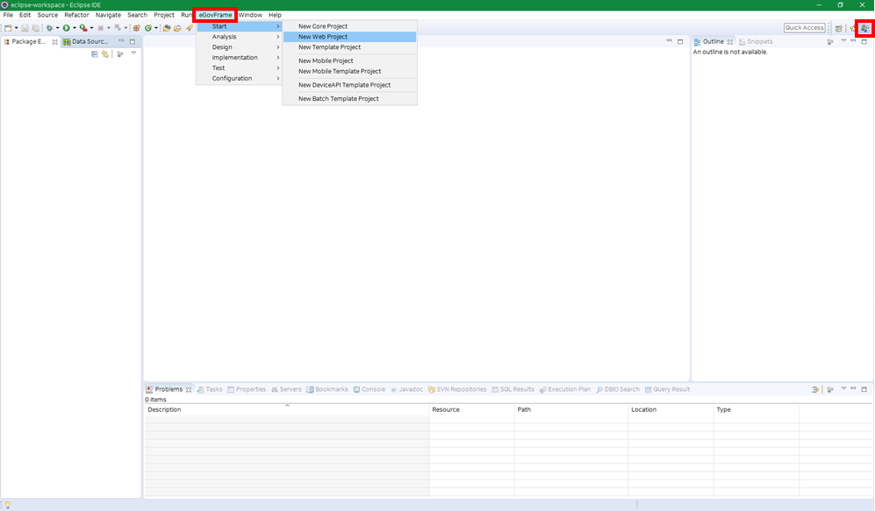Image resolution: width=875 pixels, height=511 pixels.
Task: Open the Implementation submenu
Action: click(x=240, y=57)
